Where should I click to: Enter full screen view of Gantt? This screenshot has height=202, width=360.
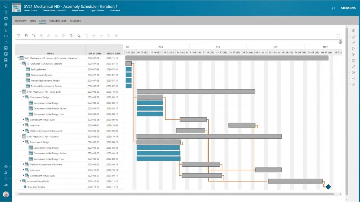click(338, 36)
